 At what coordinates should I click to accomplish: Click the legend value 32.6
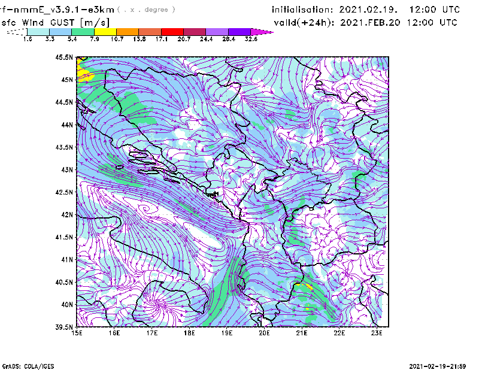click(x=251, y=39)
